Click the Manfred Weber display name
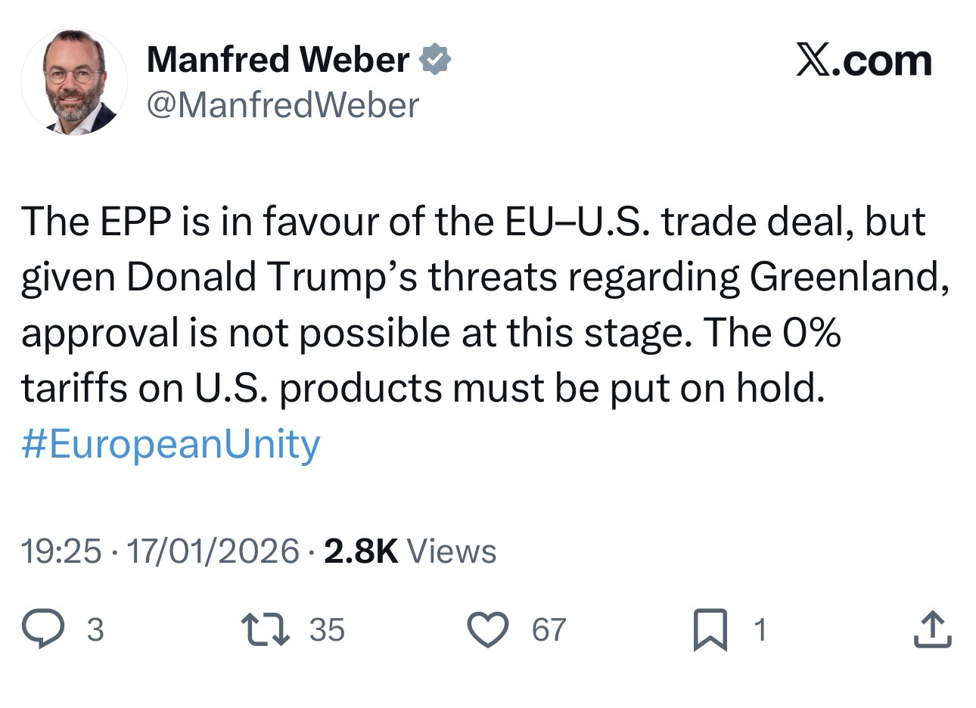This screenshot has height=708, width=976. click(278, 60)
